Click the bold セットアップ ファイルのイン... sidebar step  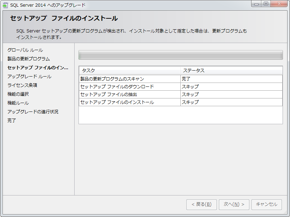pos(37,68)
